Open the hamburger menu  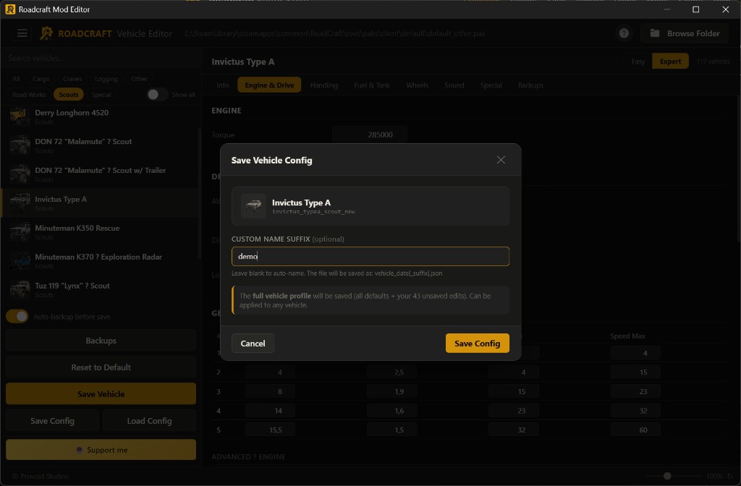[x=22, y=33]
